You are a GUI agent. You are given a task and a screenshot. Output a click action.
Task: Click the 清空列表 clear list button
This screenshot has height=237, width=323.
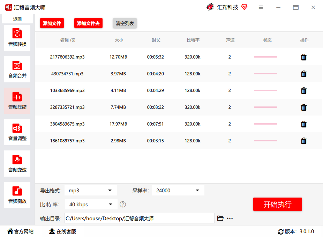(x=125, y=23)
